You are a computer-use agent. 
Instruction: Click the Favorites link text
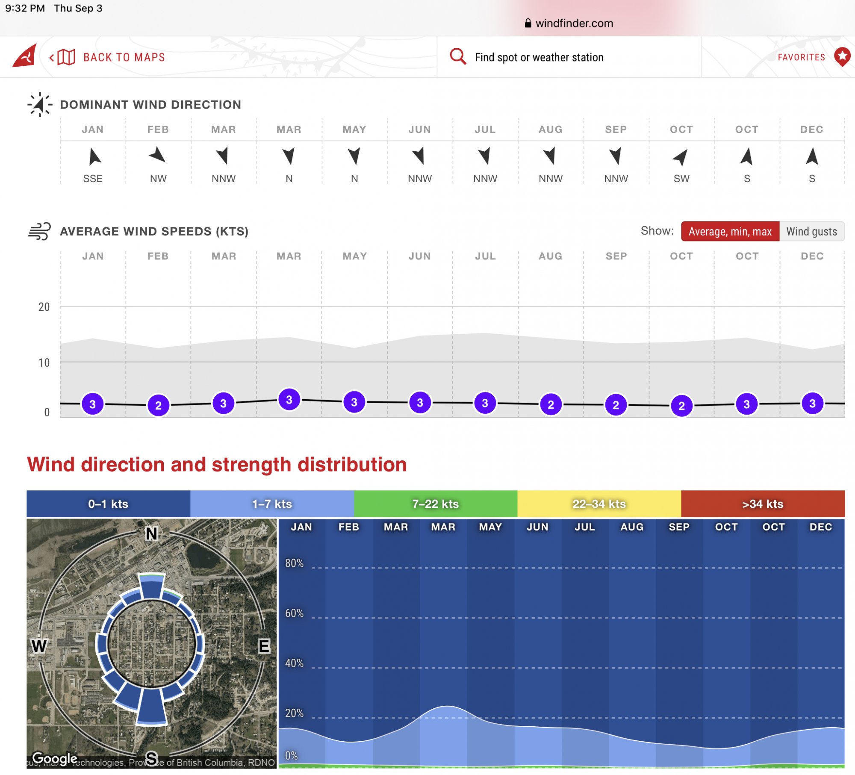[x=801, y=57]
